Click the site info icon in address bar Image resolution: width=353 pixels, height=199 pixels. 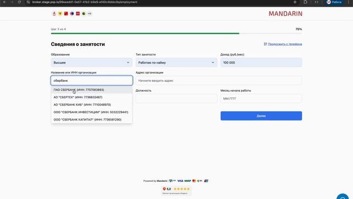[28, 2]
